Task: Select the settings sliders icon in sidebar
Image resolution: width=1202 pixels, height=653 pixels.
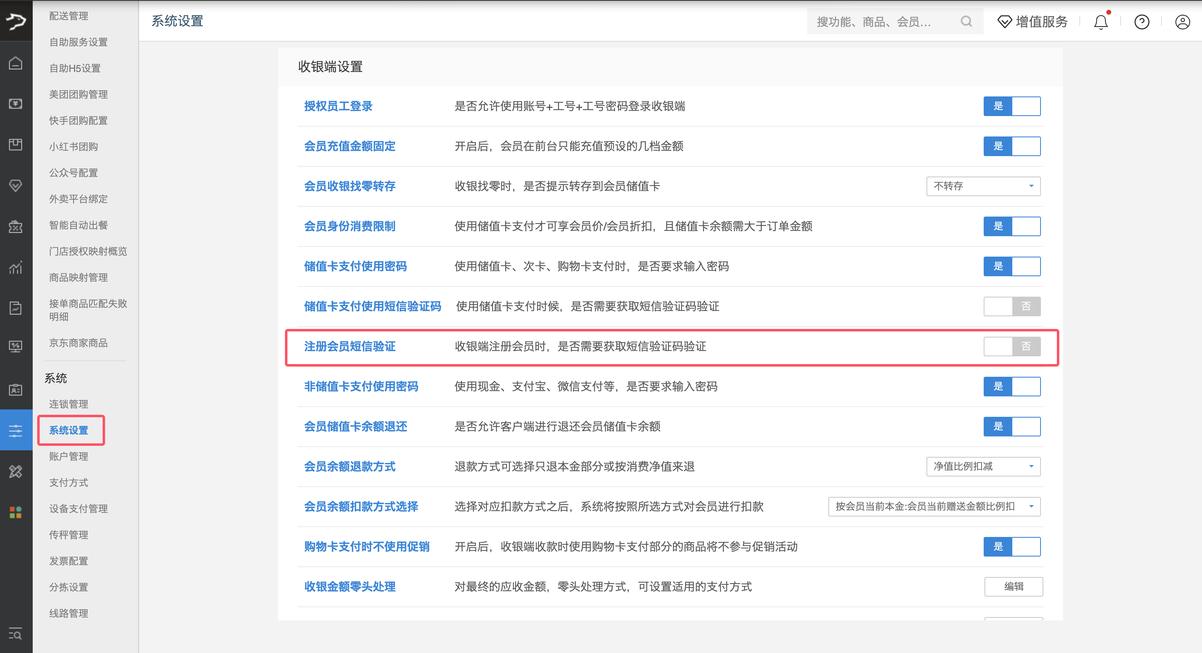Action: point(16,430)
